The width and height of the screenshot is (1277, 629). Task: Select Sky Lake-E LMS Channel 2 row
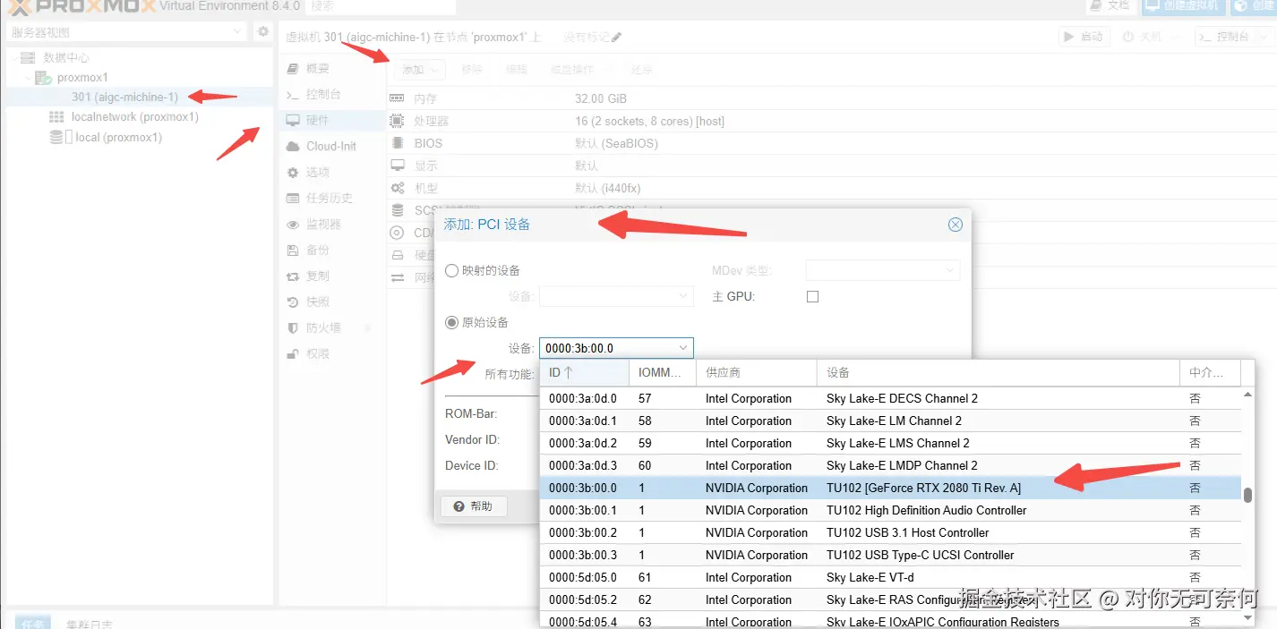[x=890, y=443]
